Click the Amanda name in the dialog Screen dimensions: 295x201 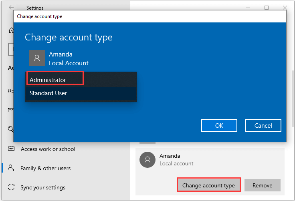click(x=61, y=54)
